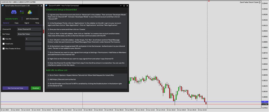
Task: Click the Max Trades At Once value field
Action: (x=33, y=48)
